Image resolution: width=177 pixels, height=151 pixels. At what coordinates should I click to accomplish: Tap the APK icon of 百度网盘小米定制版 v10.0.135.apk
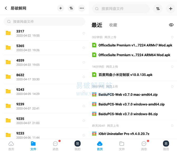[94, 75]
